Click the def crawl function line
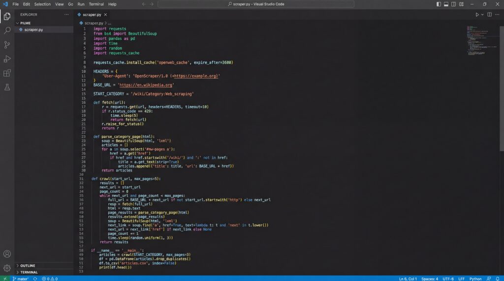The image size is (504, 281). [x=126, y=179]
